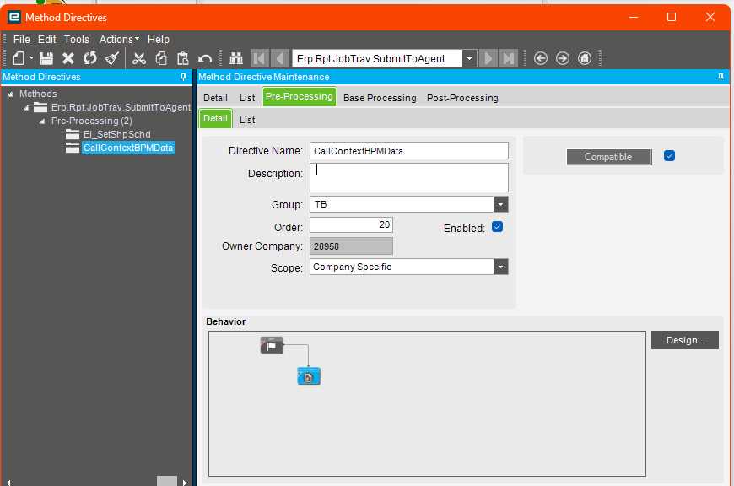This screenshot has height=486, width=734.
Task: Click the tree panel scroll-left arrow
Action: pos(8,482)
